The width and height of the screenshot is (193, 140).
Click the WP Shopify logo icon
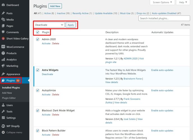coord(3,126)
